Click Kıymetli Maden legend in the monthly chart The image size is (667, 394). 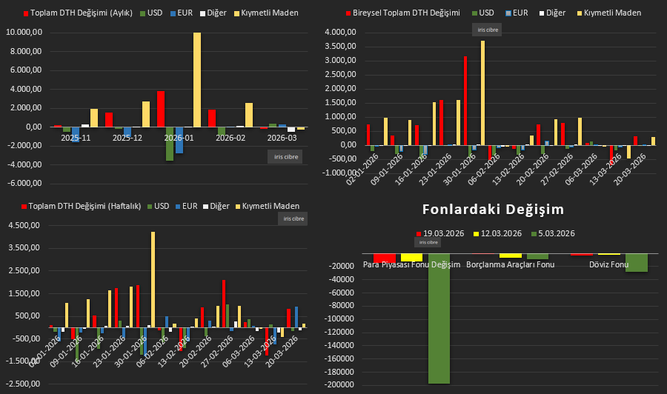[x=266, y=13]
